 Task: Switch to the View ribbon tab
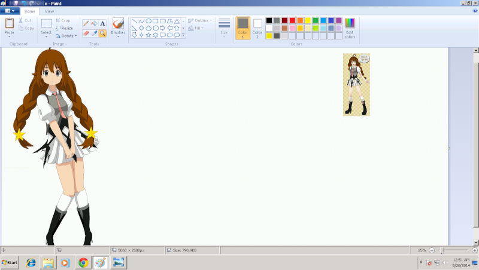tap(49, 11)
